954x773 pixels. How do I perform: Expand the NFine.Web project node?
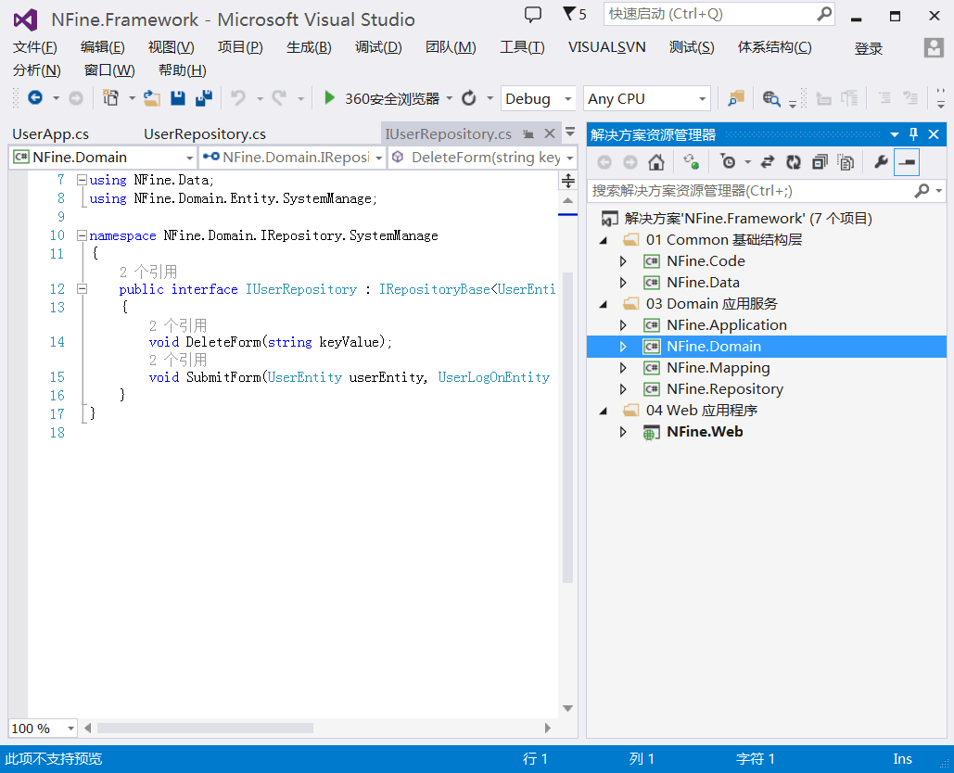click(x=623, y=431)
